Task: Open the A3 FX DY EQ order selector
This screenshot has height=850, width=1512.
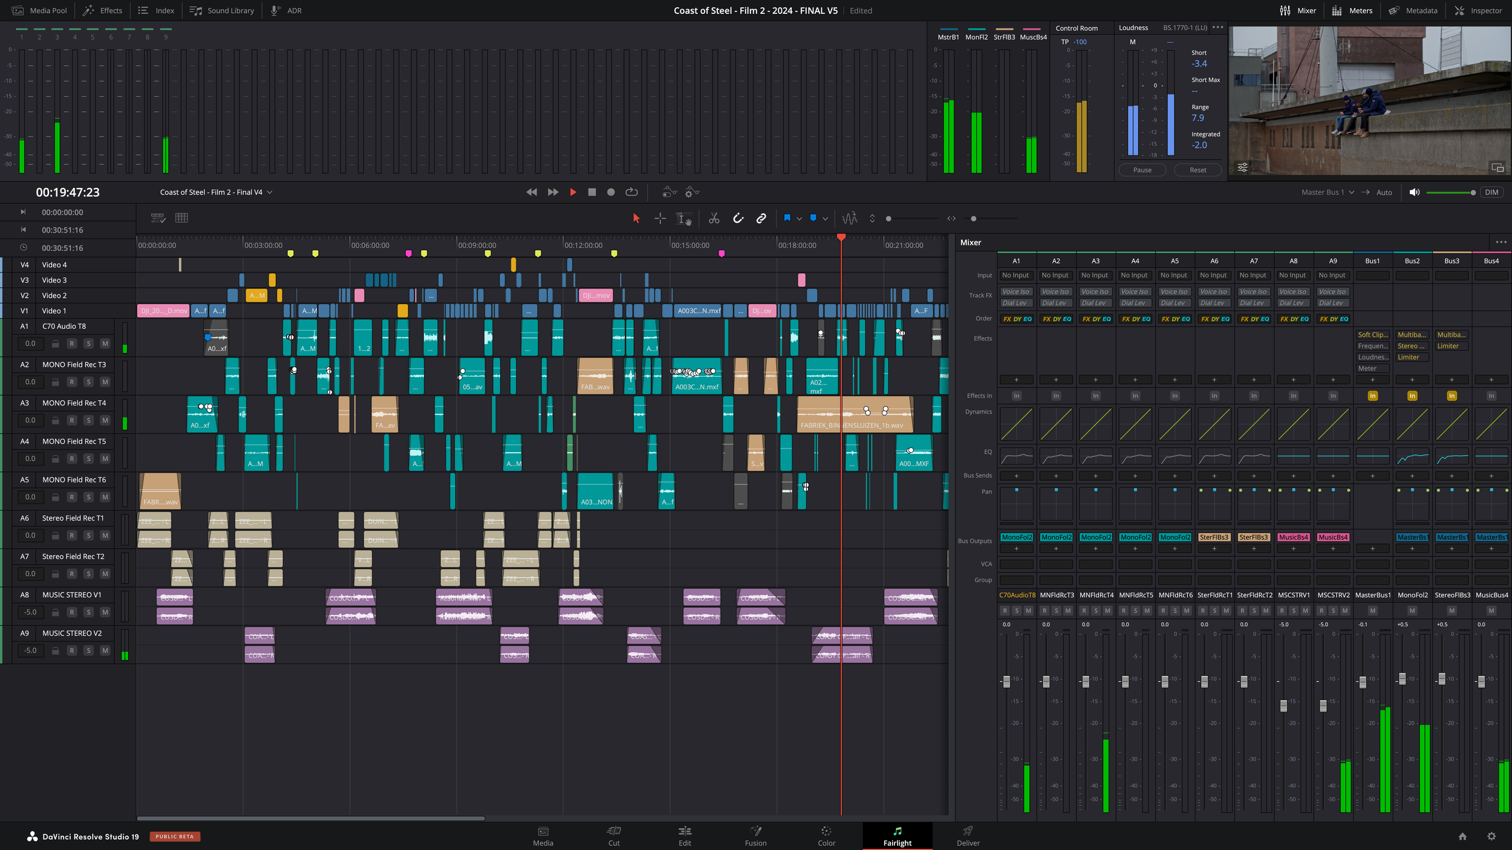Action: click(1095, 319)
